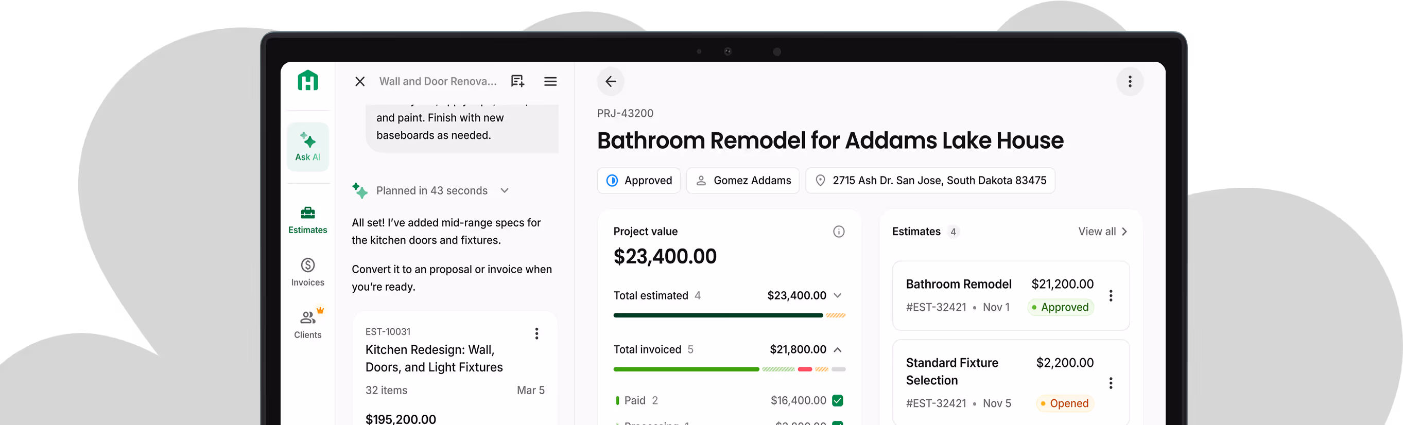The image size is (1403, 425).
Task: Click the Bathroom Remodel for Addams Lake House title
Action: pos(830,140)
